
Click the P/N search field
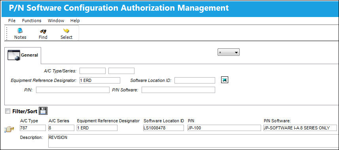coord(73,90)
